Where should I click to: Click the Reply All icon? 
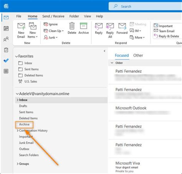[x=110, y=27]
